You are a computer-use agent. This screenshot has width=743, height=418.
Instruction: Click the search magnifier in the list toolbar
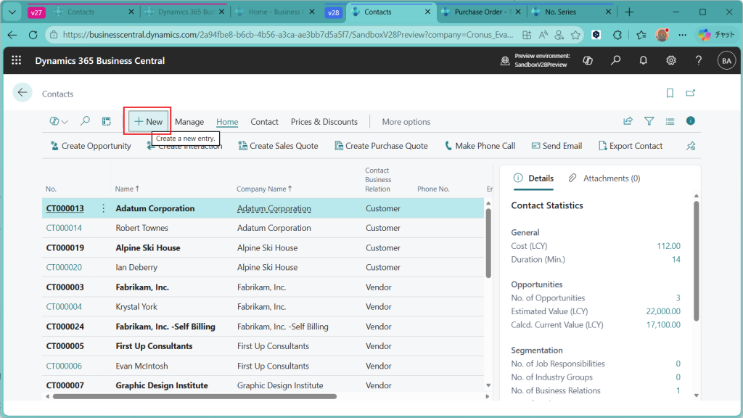point(85,121)
